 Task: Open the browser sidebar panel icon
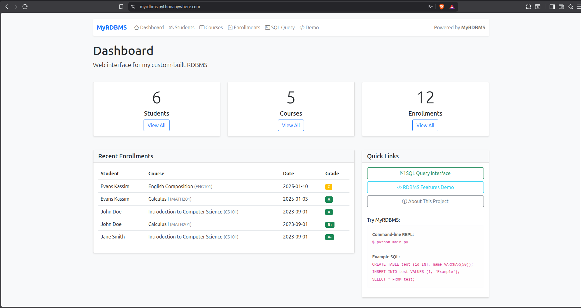pos(552,6)
